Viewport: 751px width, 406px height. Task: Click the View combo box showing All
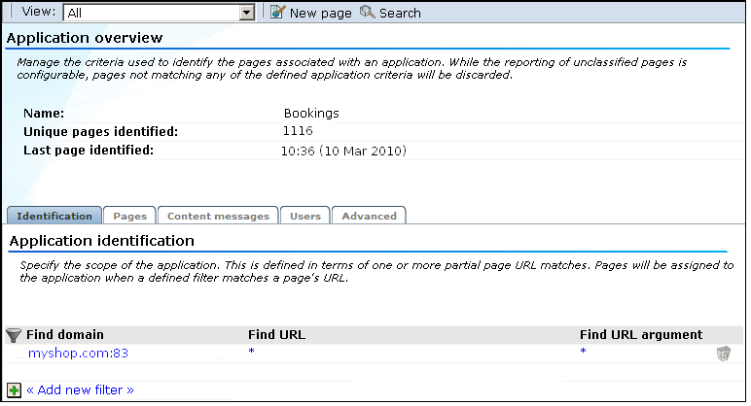click(x=159, y=13)
